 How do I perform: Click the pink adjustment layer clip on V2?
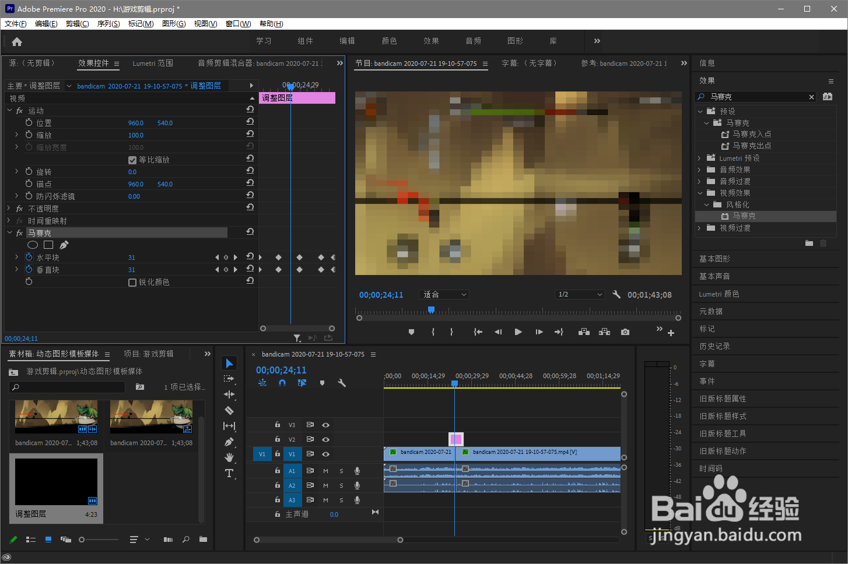456,439
